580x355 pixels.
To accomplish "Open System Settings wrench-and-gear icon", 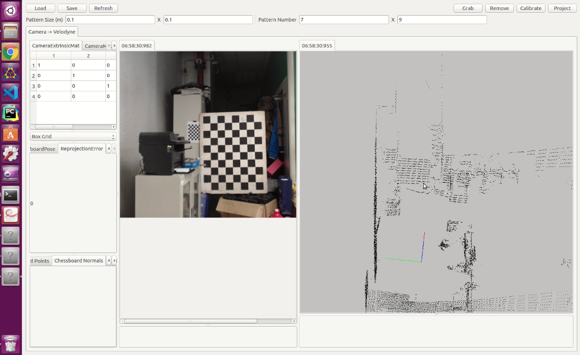I will coord(10,153).
